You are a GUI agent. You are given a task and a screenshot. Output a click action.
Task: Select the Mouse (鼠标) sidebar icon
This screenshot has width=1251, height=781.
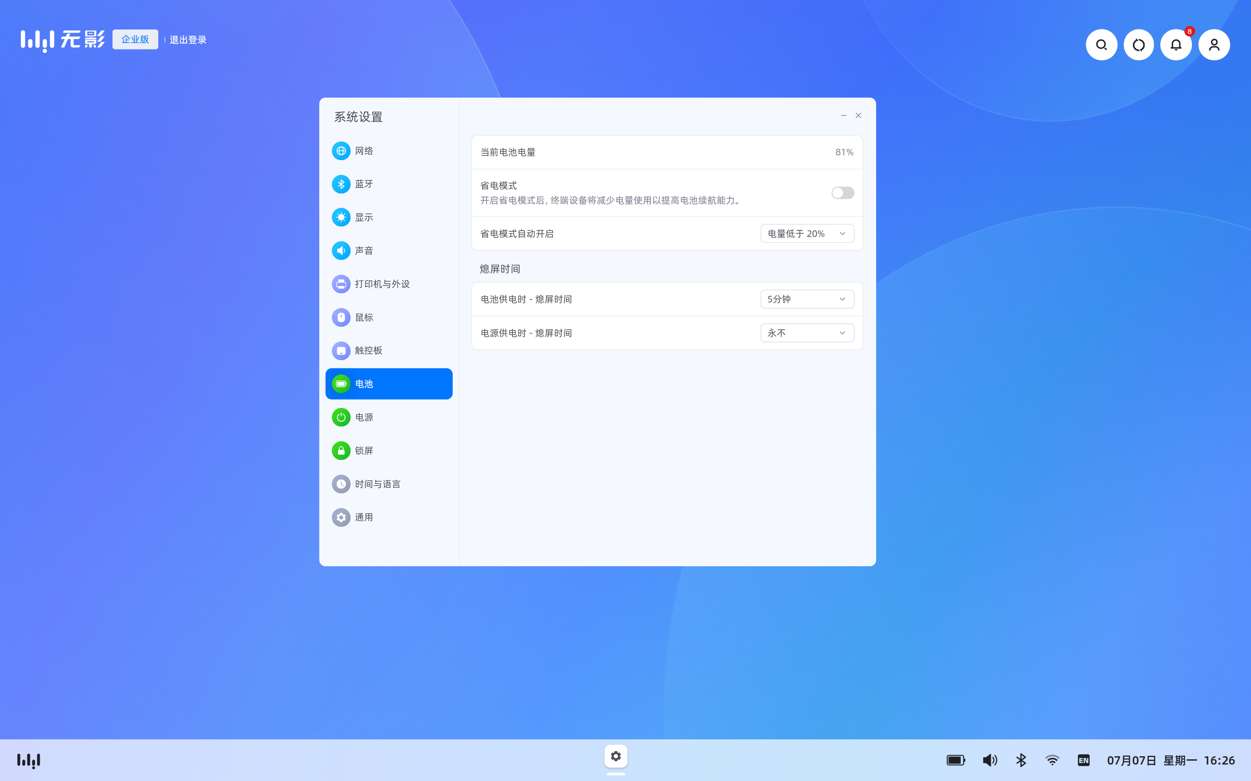pos(341,317)
